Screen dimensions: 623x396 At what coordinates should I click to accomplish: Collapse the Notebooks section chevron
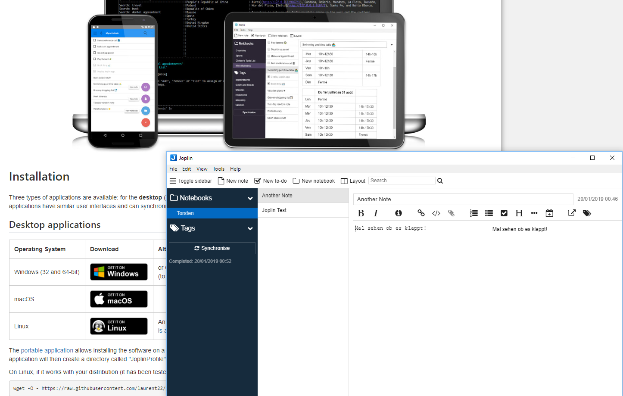point(250,198)
